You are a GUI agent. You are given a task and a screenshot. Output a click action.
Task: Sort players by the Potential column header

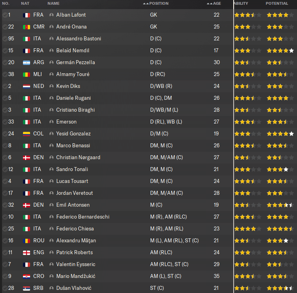[x=277, y=4]
